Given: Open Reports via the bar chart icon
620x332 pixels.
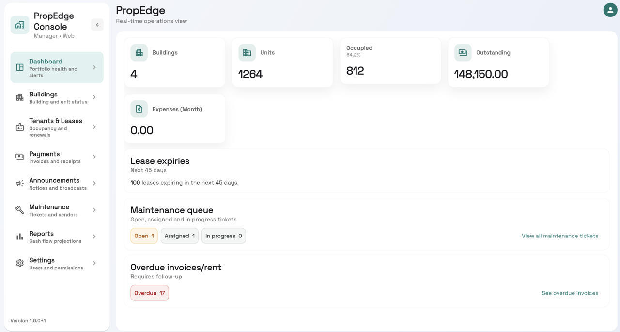Looking at the screenshot, I should 19,237.
